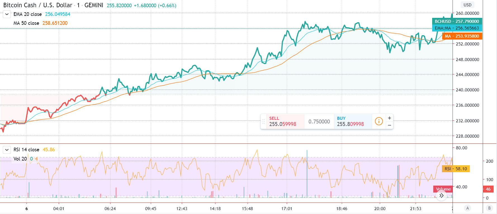Click the GEMINI exchange label
Viewport: 497px width, 214px height.
94,5
